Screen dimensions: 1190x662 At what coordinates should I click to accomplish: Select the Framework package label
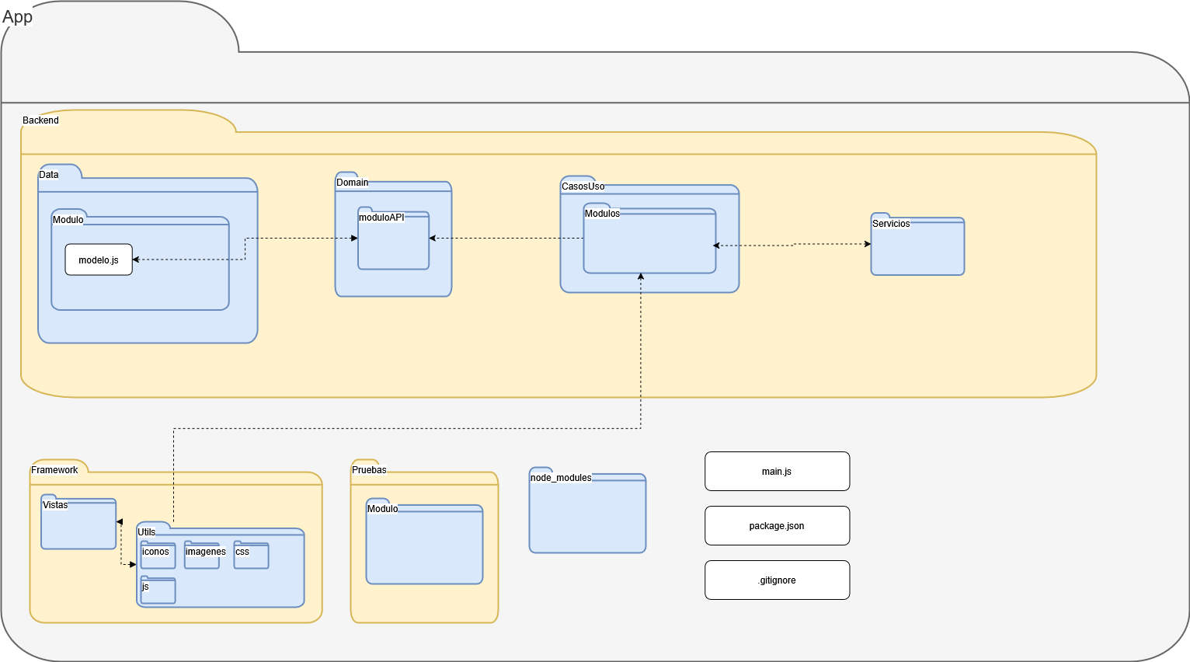click(54, 470)
